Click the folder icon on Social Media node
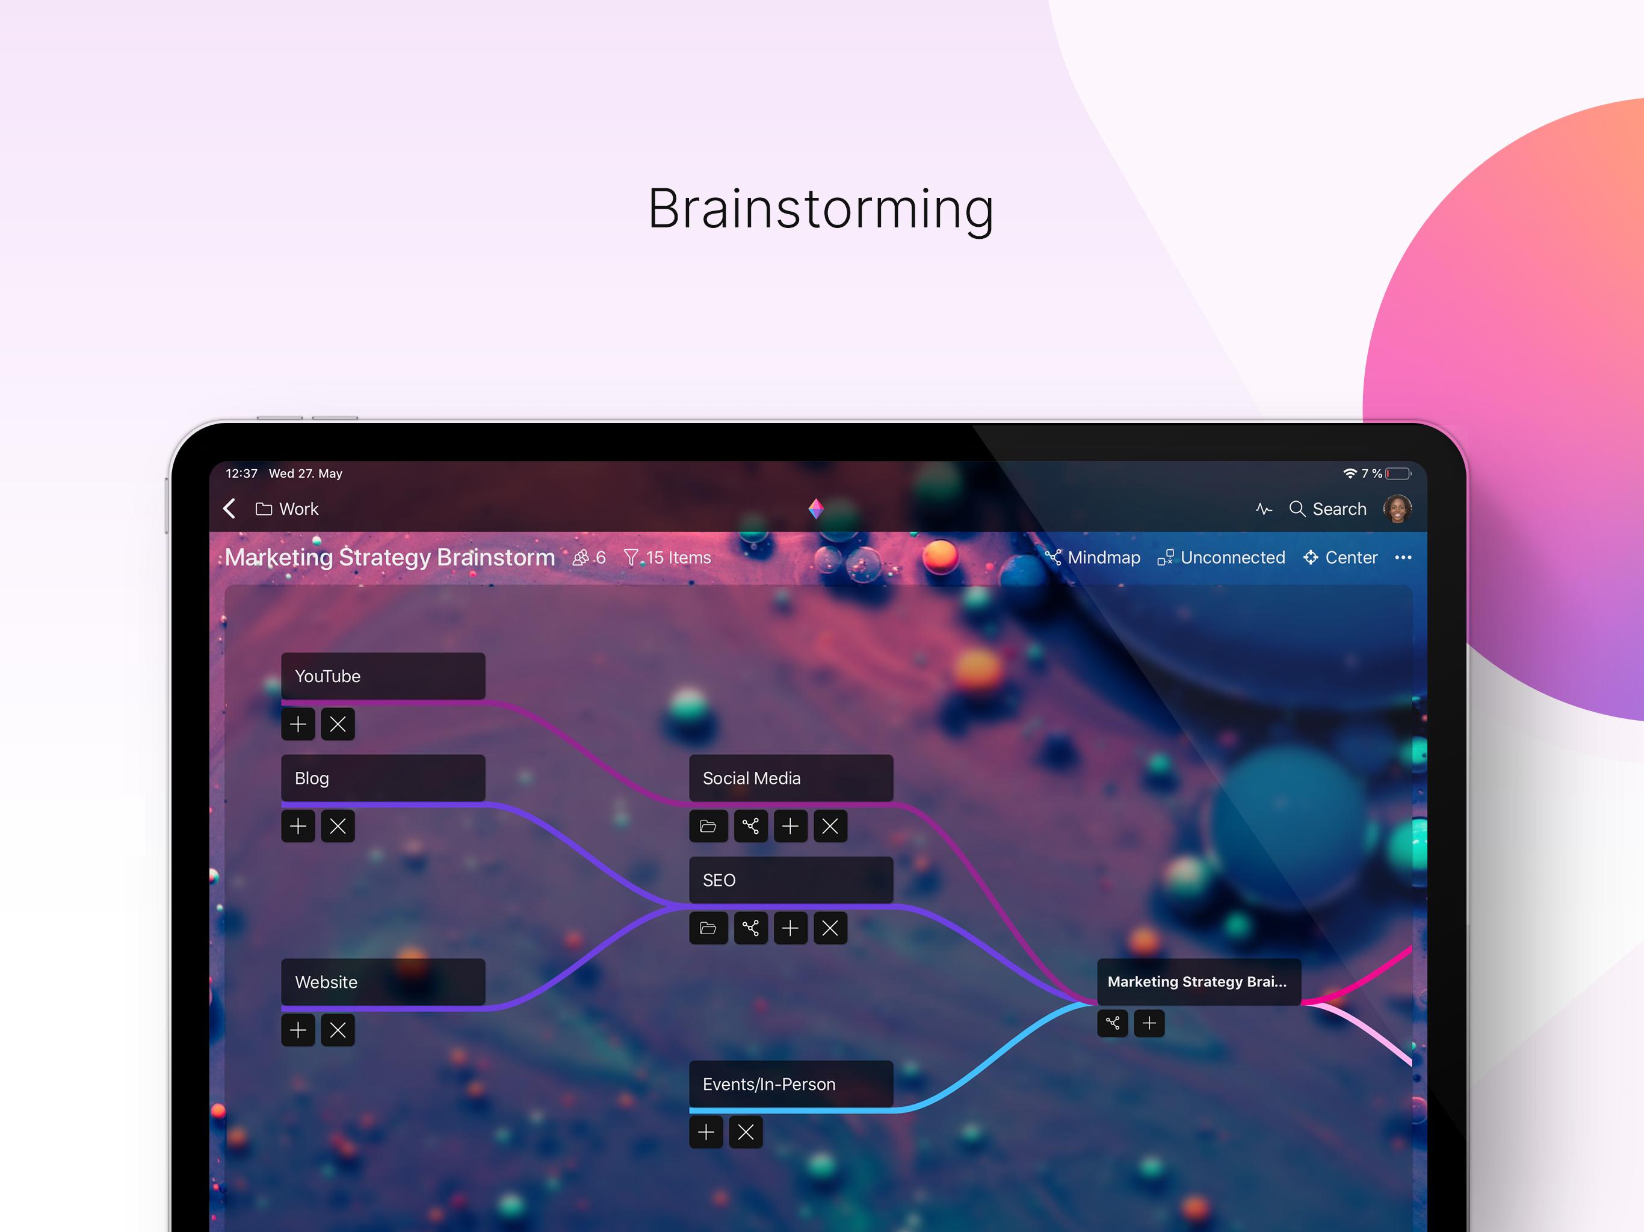This screenshot has width=1644, height=1232. point(708,824)
